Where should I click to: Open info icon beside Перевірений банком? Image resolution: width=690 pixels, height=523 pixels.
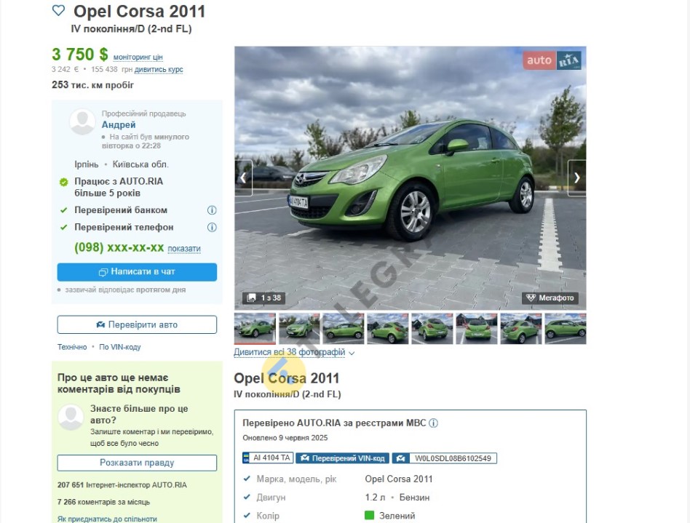point(212,210)
